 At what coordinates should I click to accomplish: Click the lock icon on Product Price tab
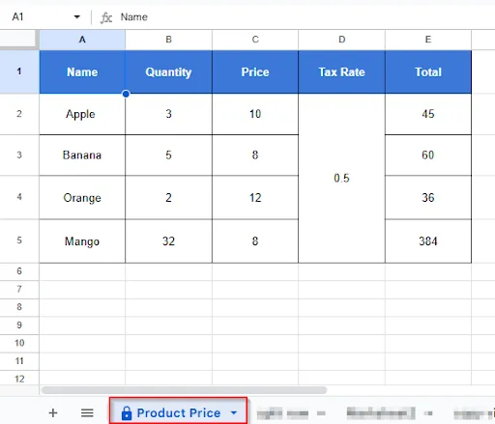click(127, 413)
